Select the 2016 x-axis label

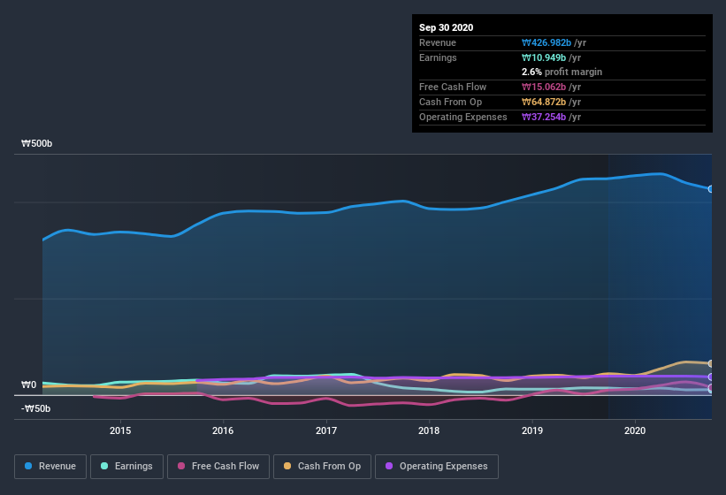(x=223, y=430)
